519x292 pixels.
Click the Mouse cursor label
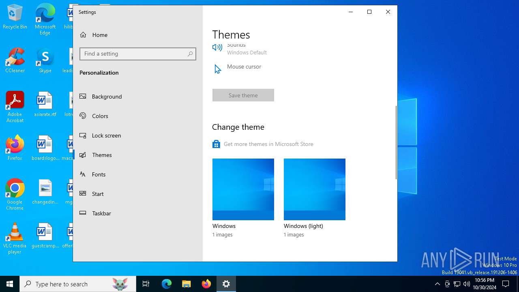pyautogui.click(x=244, y=67)
